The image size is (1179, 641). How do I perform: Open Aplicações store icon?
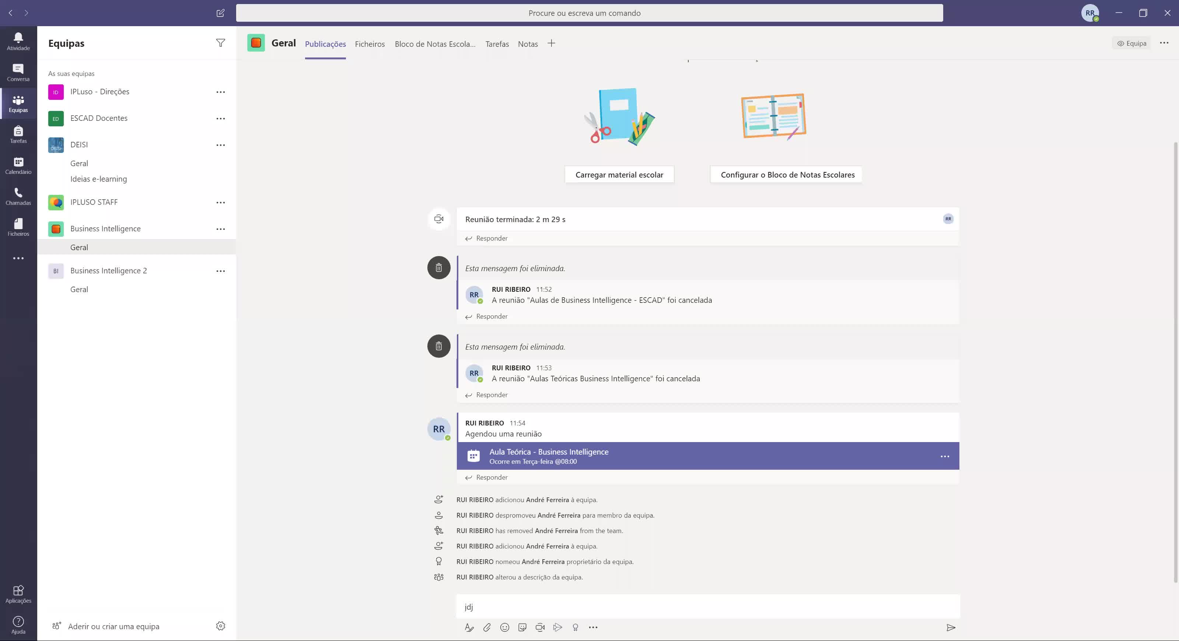[18, 594]
